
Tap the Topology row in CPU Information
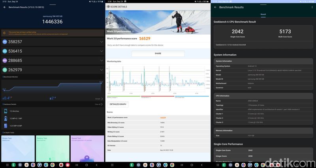point(263,105)
